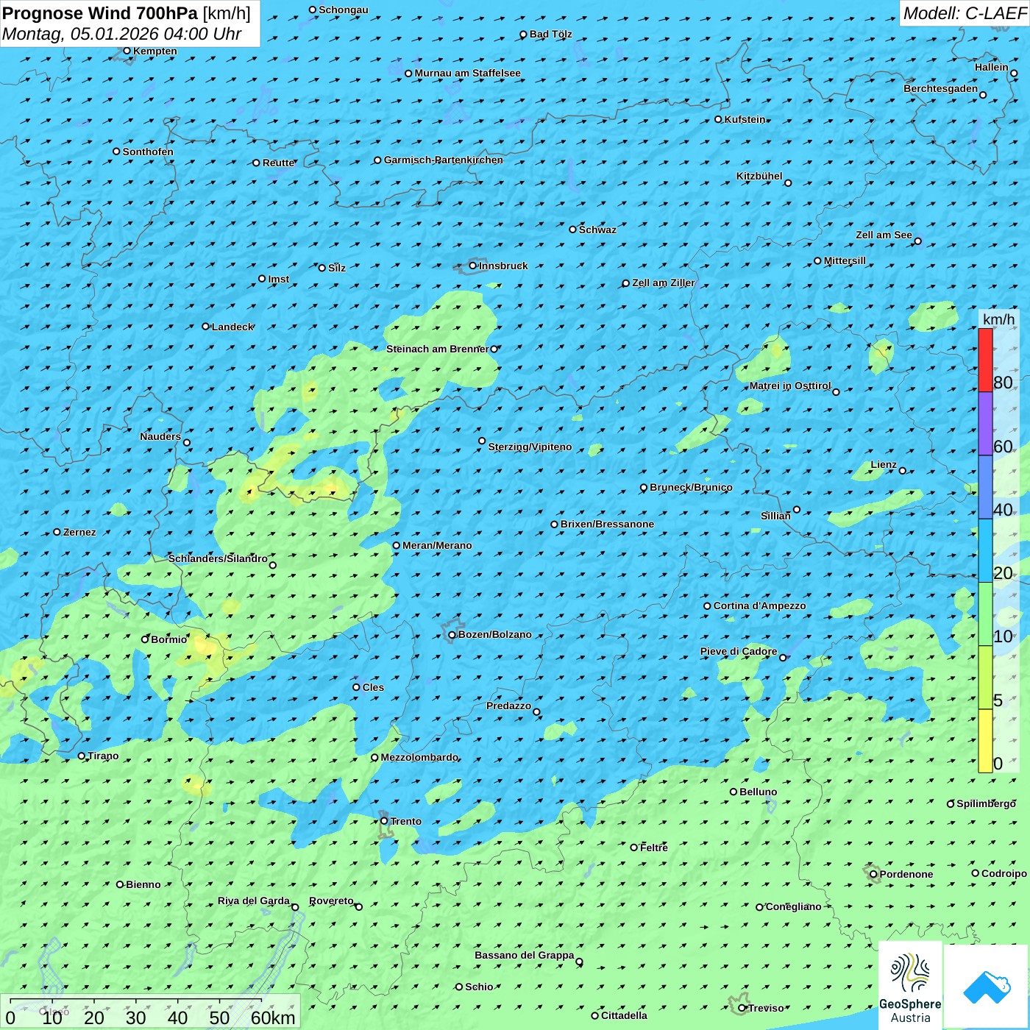1030x1030 pixels.
Task: Click the Cittadella label
Action: (624, 1015)
